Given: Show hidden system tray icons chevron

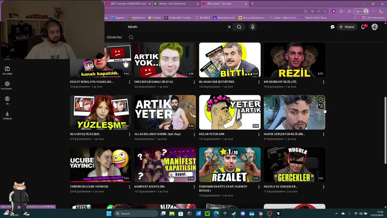Looking at the screenshot, I should tap(336, 213).
